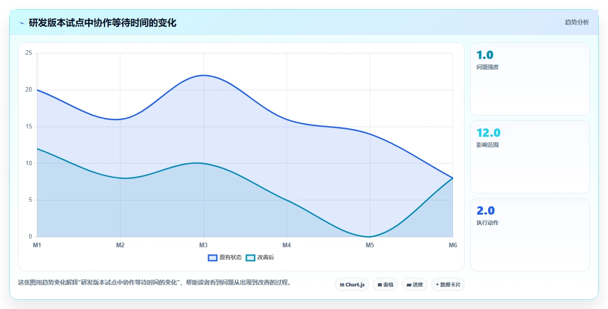Click the 15 y-axis value

pyautogui.click(x=29, y=127)
